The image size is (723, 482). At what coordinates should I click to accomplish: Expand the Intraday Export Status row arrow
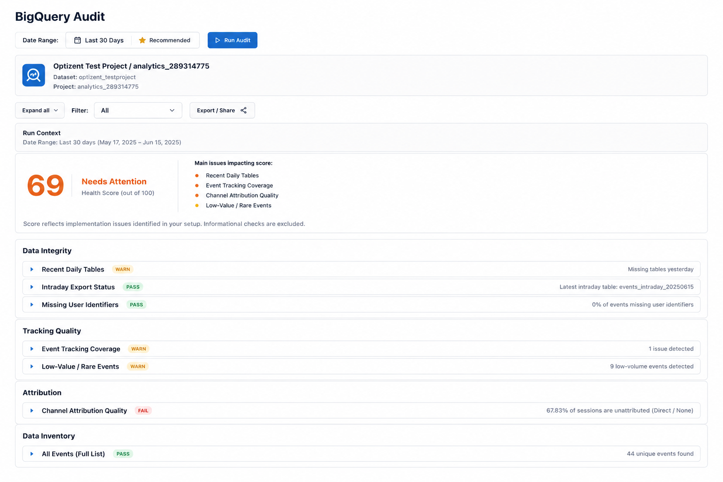32,287
